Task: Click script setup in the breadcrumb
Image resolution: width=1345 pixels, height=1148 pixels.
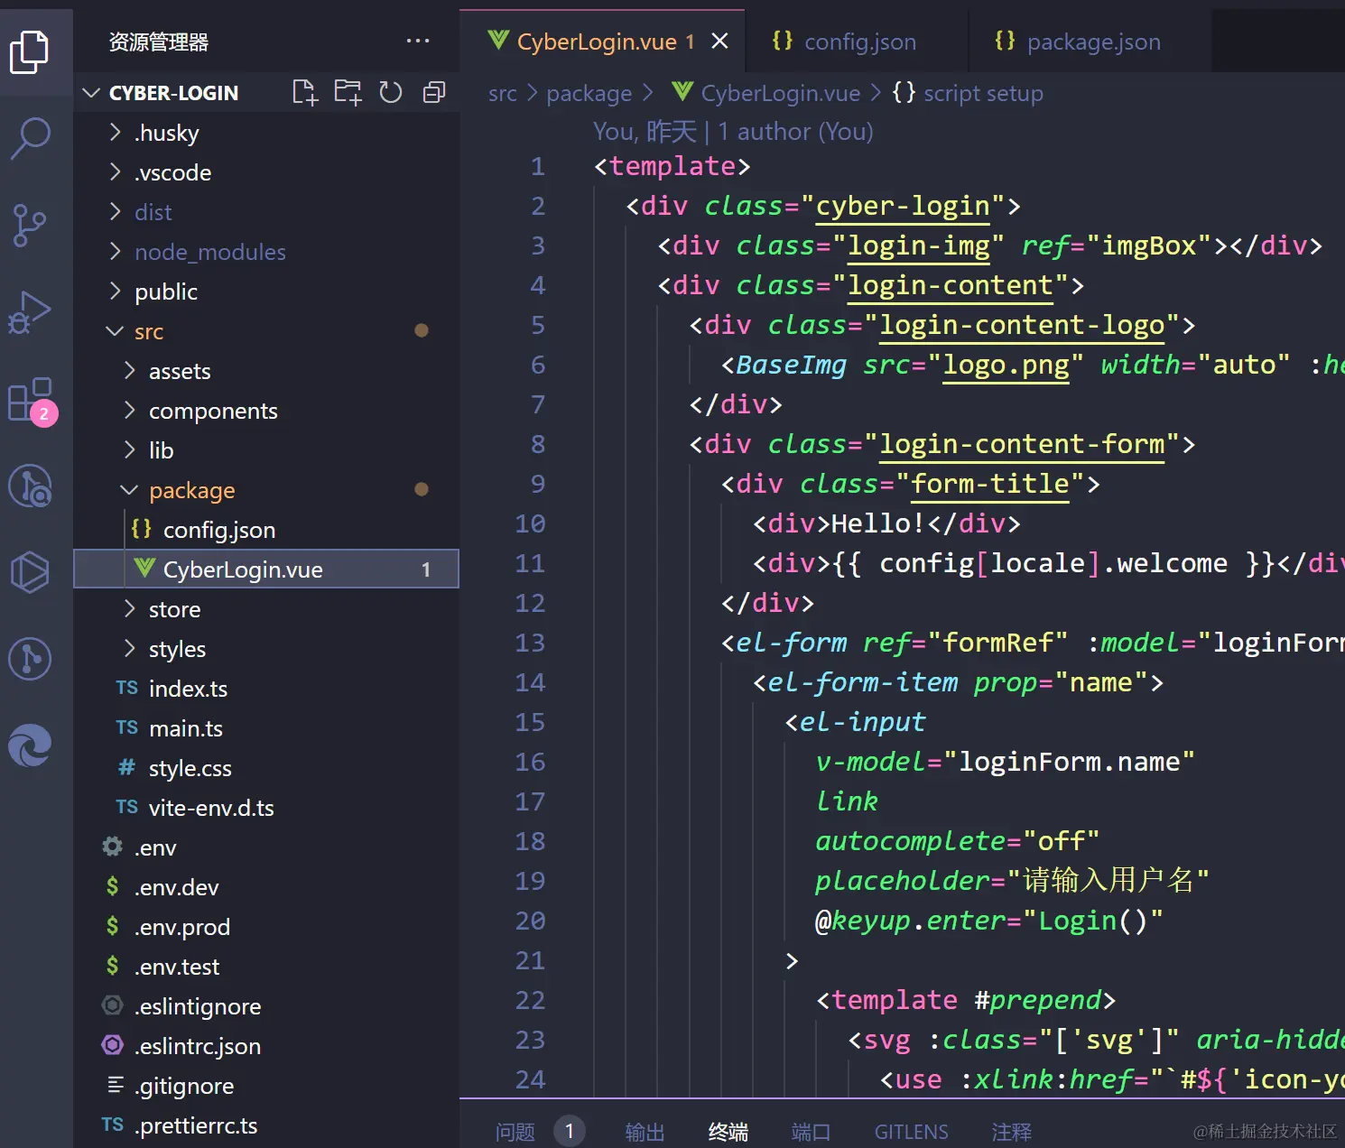Action: click(968, 93)
